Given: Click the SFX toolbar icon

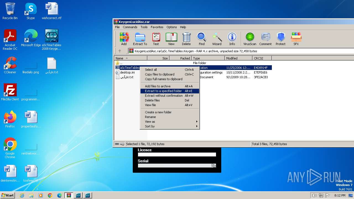Looking at the screenshot, I should pos(296,39).
